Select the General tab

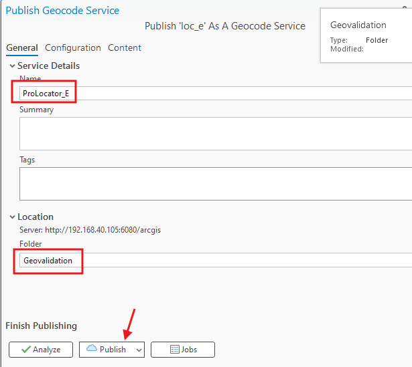[22, 47]
